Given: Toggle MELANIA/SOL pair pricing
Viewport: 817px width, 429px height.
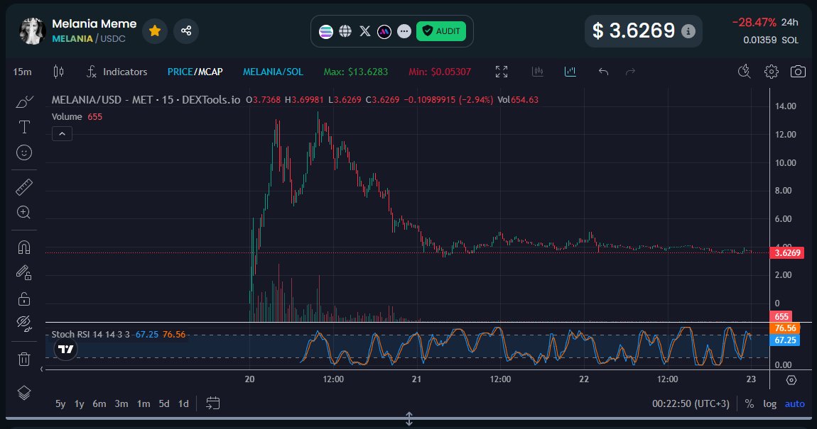Looking at the screenshot, I should 273,72.
